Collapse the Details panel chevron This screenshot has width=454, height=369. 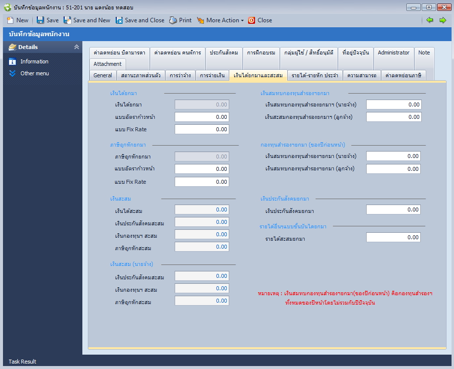click(x=76, y=47)
